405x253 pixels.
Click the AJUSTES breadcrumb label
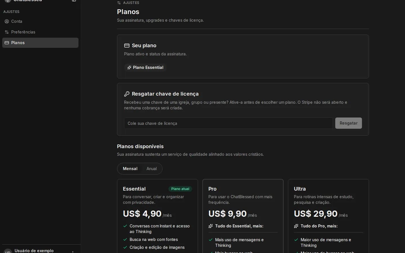131,3
